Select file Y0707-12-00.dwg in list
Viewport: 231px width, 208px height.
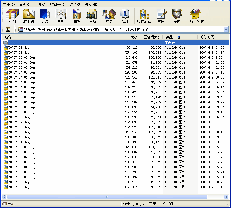22,147
